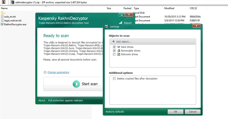Click the 5/8/2015 12:58 PM modified date
The image size is (228, 119).
click(x=174, y=21)
